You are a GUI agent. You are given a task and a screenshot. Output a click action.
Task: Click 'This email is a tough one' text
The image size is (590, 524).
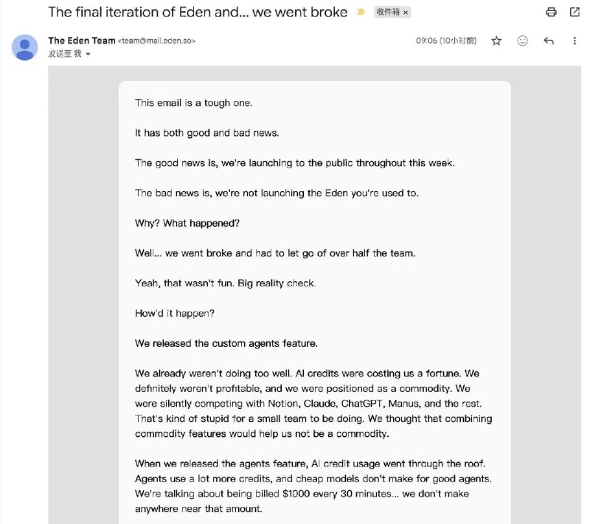click(x=193, y=103)
